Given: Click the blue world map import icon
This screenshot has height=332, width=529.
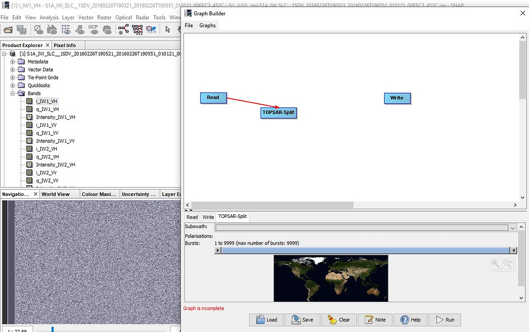Looking at the screenshot, I should coord(151,30).
